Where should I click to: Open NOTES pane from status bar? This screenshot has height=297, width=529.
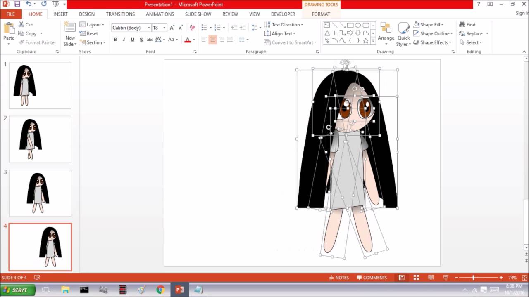(338, 278)
